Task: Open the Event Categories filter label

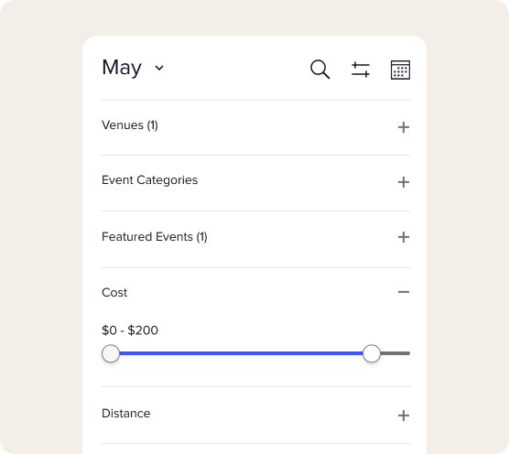Action: click(x=149, y=180)
